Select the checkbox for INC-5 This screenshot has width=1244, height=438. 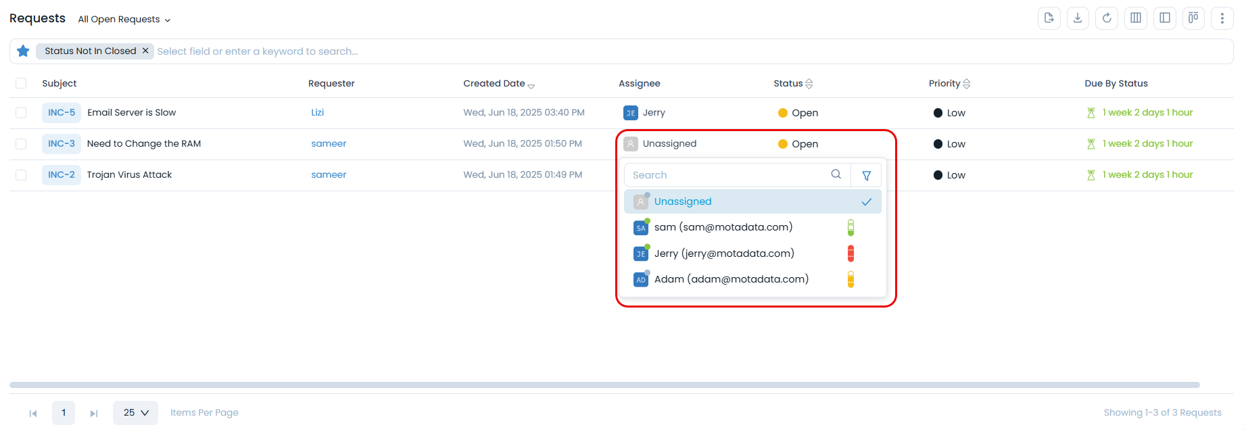tap(21, 113)
